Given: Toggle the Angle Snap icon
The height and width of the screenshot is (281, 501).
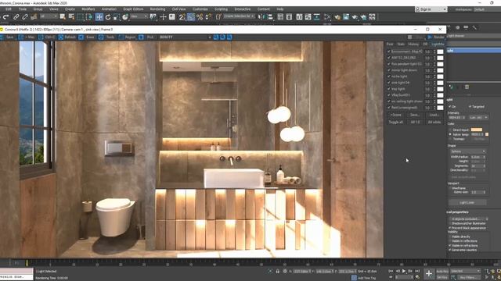Looking at the screenshot, I should [191, 17].
